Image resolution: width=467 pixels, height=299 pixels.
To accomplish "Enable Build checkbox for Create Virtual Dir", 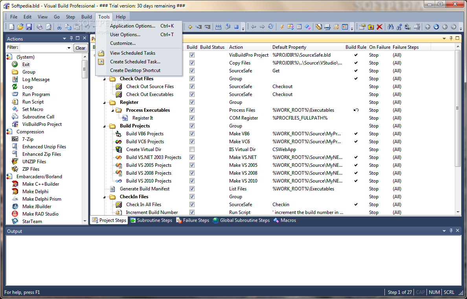I will coord(192,149).
